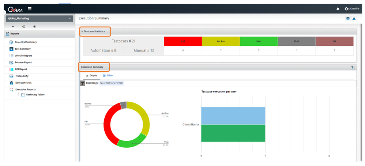Click the dark green Chand Basha bar
This screenshot has height=166, width=365.
233,133
